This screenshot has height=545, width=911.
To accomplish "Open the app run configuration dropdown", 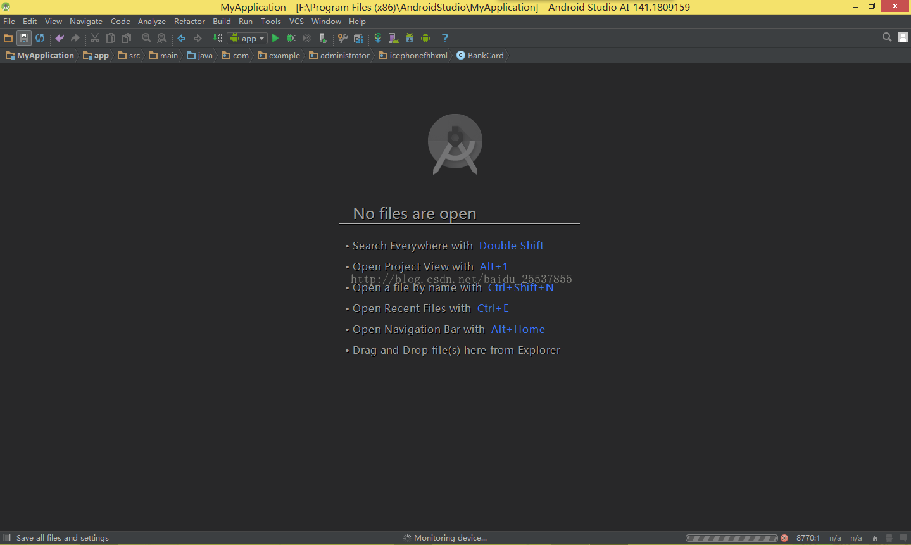I will 247,38.
